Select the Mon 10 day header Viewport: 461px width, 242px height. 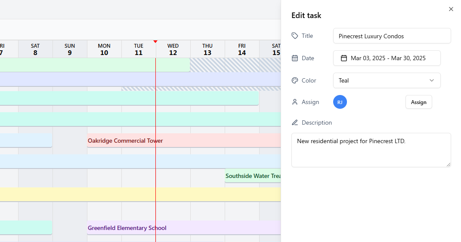coord(104,49)
